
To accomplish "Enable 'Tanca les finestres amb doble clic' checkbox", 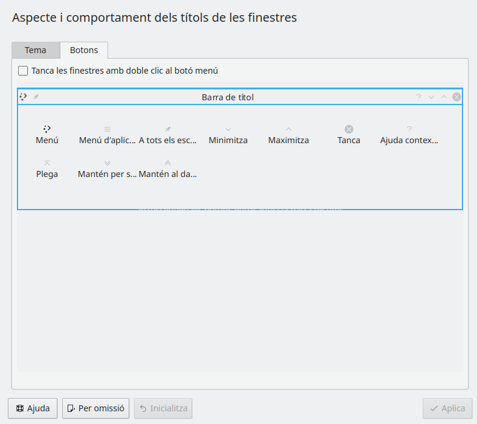I will tap(23, 71).
